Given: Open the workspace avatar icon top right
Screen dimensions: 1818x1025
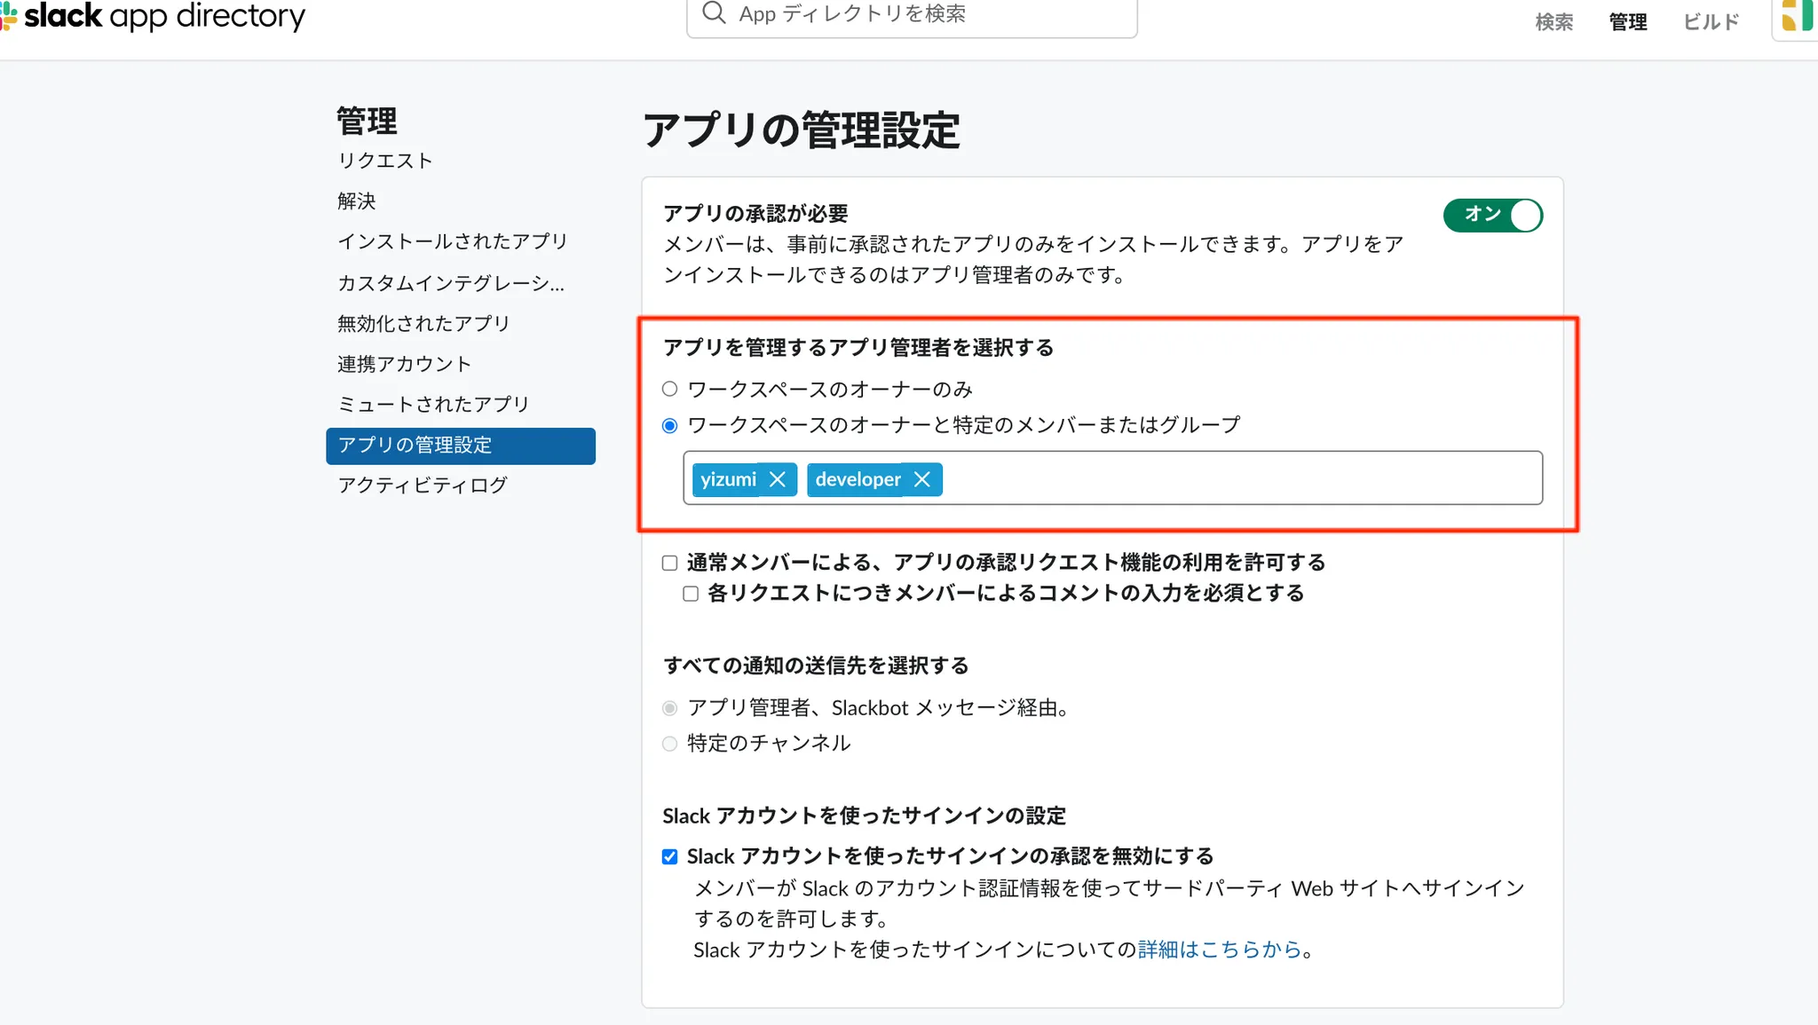Looking at the screenshot, I should [1797, 18].
